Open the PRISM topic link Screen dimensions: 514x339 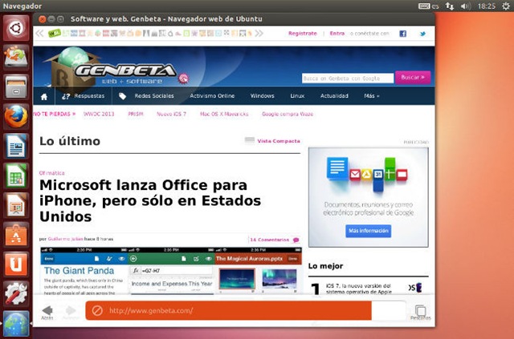point(136,114)
